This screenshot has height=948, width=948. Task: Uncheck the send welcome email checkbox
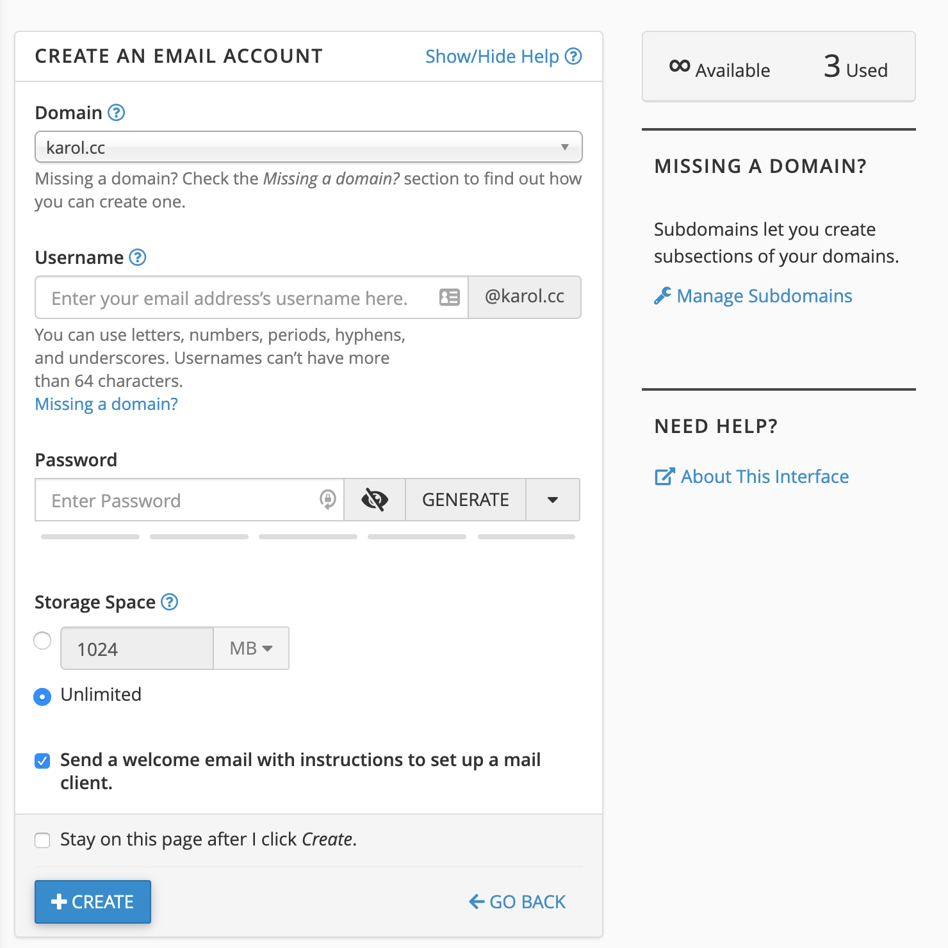[42, 760]
